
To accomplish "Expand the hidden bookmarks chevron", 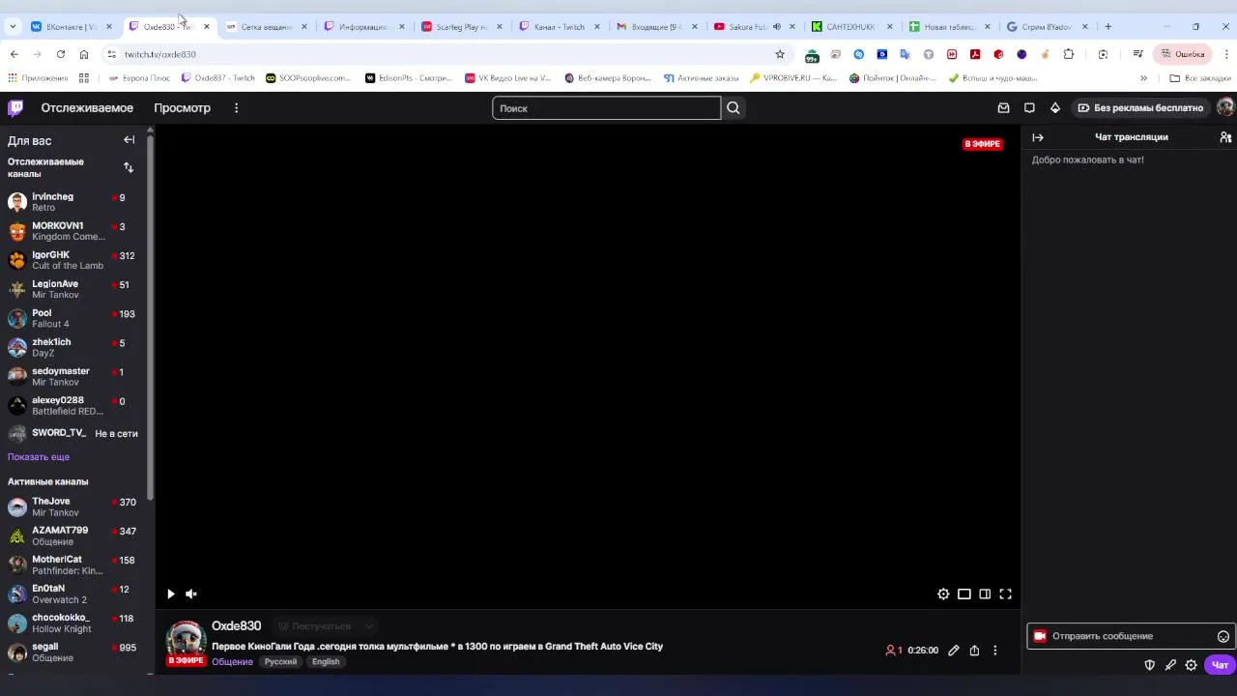I will (1143, 78).
